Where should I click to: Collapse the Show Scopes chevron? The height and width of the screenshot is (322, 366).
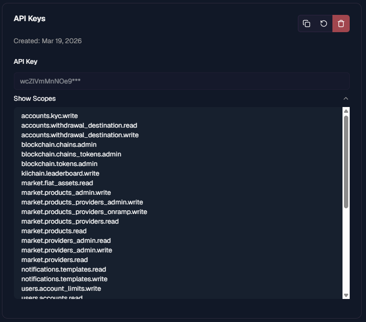(x=346, y=98)
